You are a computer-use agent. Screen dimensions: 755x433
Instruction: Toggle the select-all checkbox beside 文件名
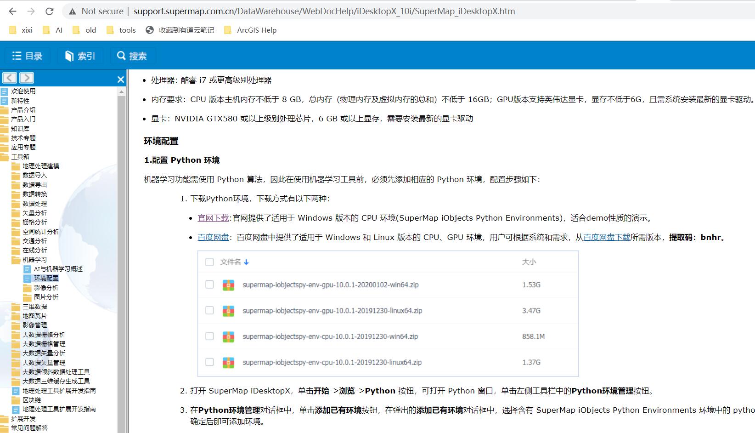click(x=209, y=262)
